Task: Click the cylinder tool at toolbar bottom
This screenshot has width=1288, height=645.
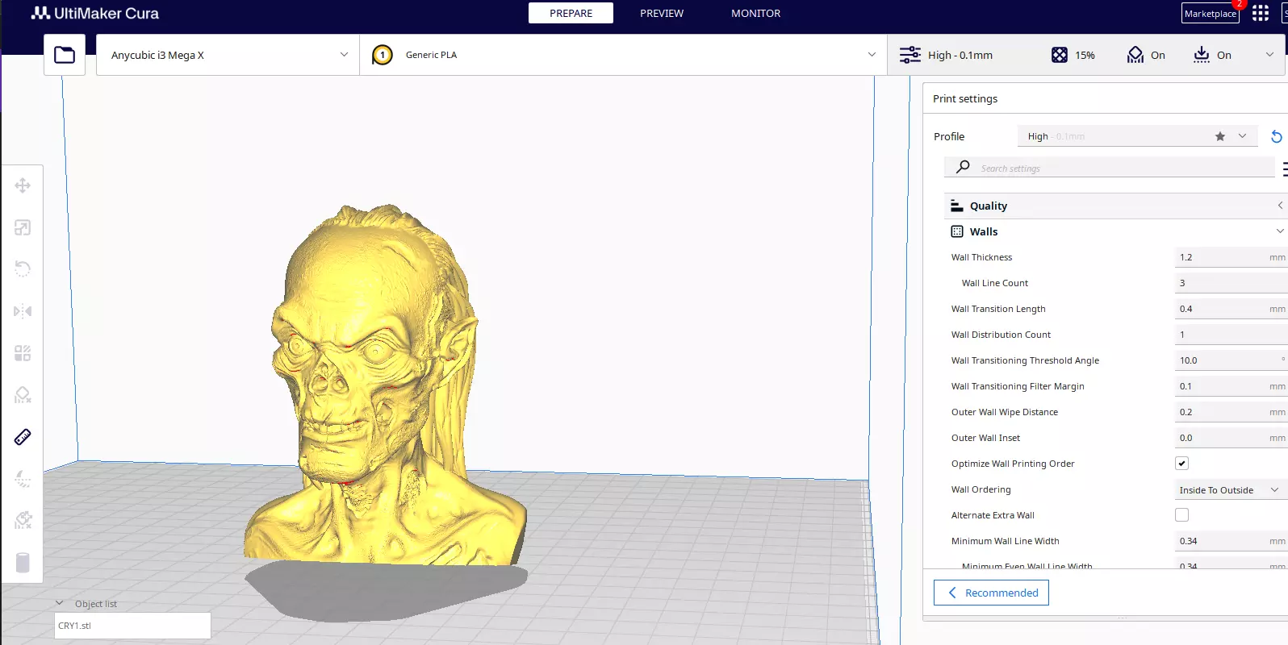Action: [x=23, y=562]
